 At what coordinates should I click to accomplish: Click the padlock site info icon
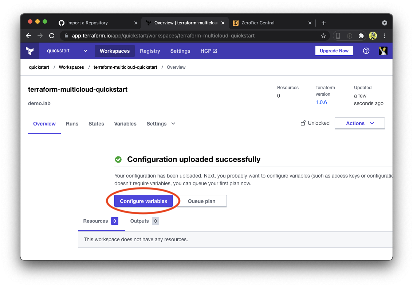[x=66, y=36]
